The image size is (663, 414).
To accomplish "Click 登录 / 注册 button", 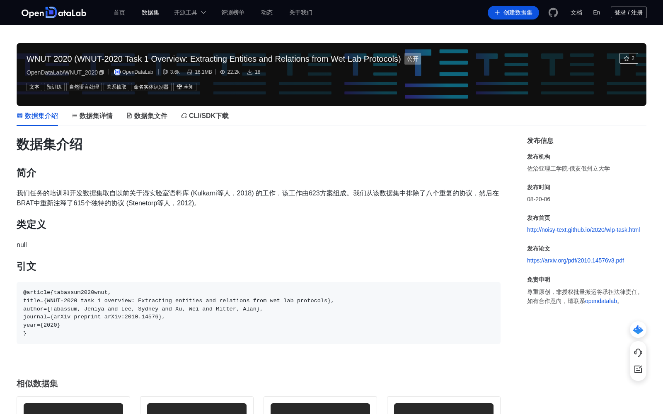I will point(629,12).
